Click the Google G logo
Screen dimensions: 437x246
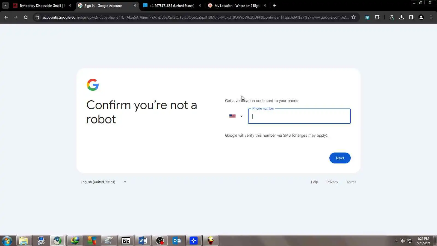[x=93, y=85]
